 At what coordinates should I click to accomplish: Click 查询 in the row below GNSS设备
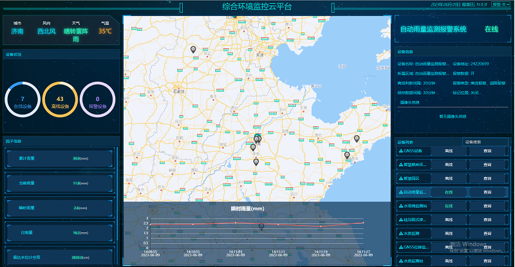coord(487,165)
